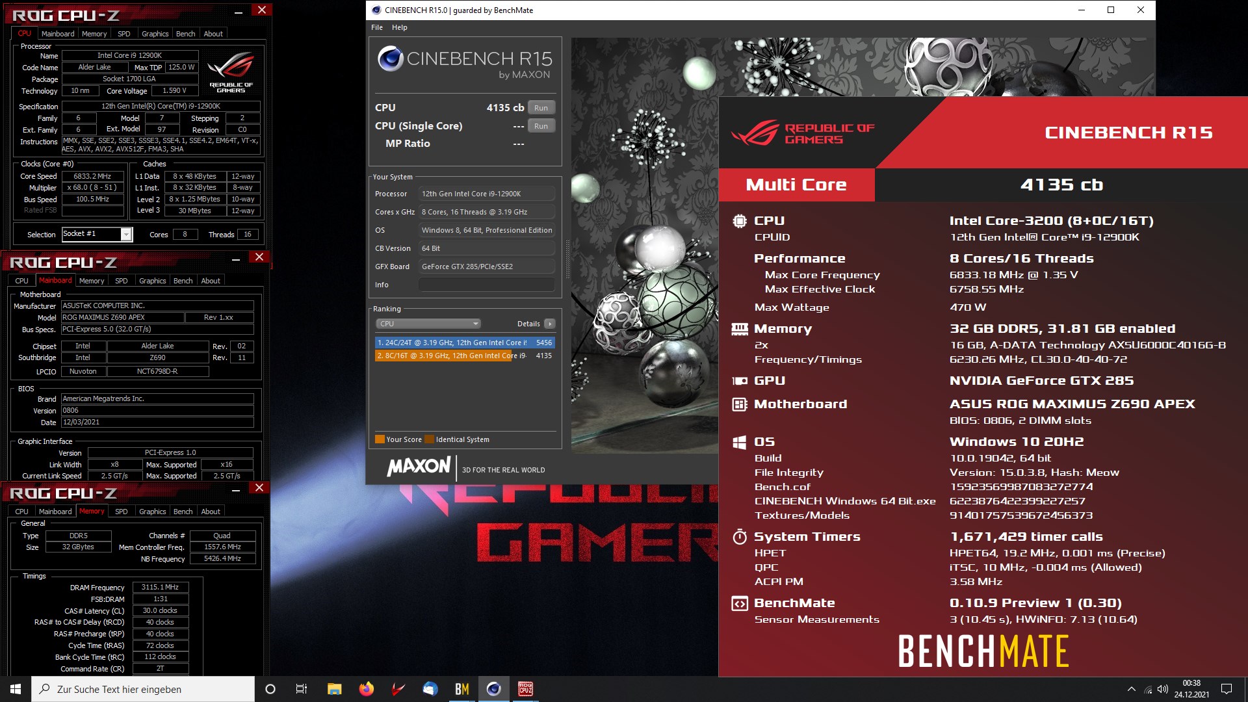Open the Ranking CPU dropdown
1248x702 pixels.
(x=428, y=324)
